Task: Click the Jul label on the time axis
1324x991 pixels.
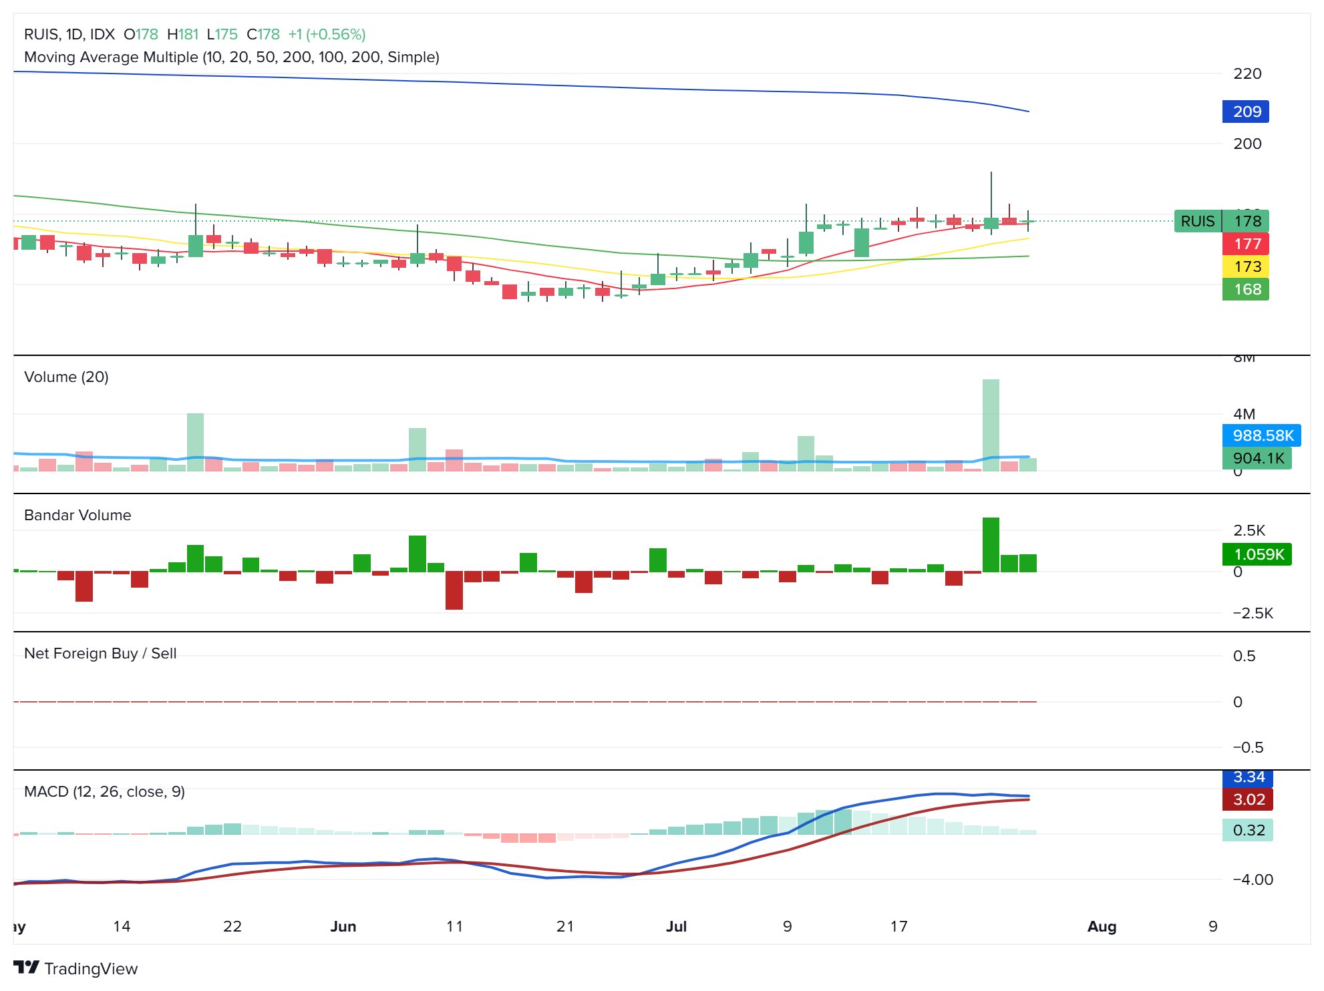Action: click(x=676, y=926)
